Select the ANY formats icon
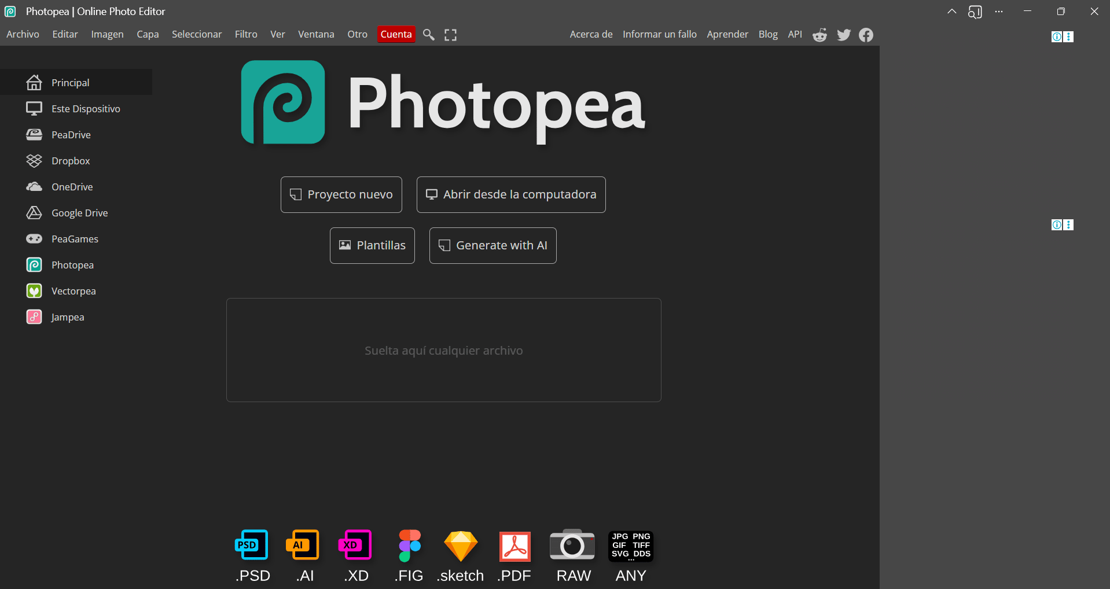Image resolution: width=1110 pixels, height=589 pixels. (x=631, y=546)
